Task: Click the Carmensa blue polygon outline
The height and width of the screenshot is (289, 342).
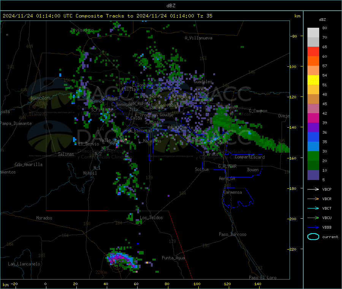Action: 238,197
